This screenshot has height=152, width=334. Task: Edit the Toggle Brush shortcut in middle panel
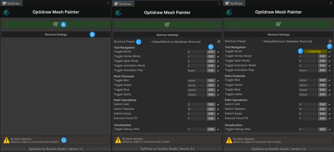pyautogui.click(x=211, y=52)
